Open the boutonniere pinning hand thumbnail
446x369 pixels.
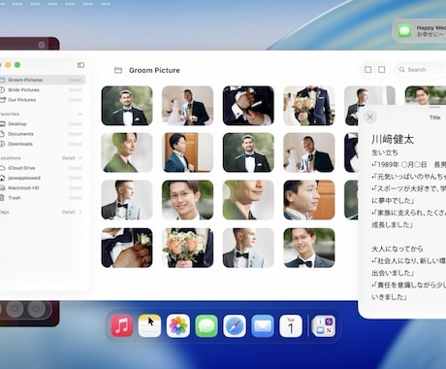click(127, 248)
